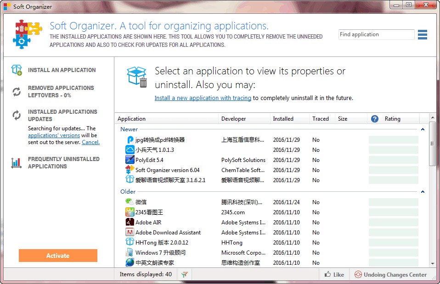
Task: Click the Adobe AIR icon
Action: [130, 222]
